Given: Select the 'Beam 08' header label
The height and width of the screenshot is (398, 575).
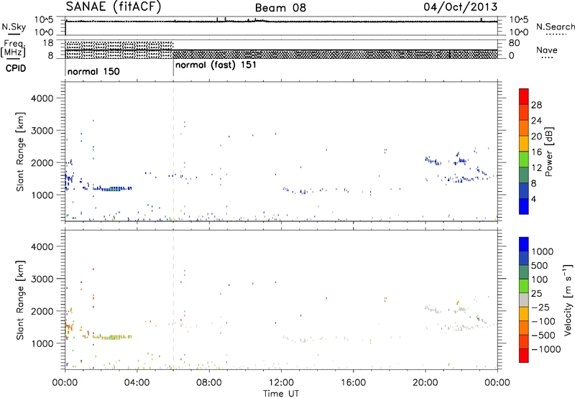Looking at the screenshot, I should click(x=280, y=8).
